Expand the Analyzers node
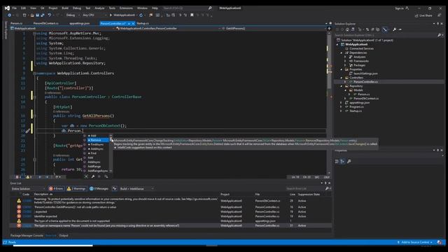448x252 pixels. tap(345, 57)
